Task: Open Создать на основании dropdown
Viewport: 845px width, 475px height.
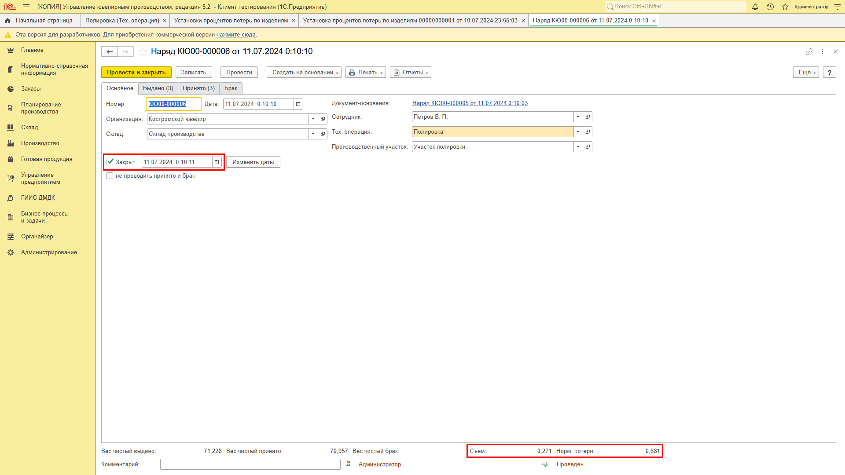Action: pyautogui.click(x=304, y=73)
